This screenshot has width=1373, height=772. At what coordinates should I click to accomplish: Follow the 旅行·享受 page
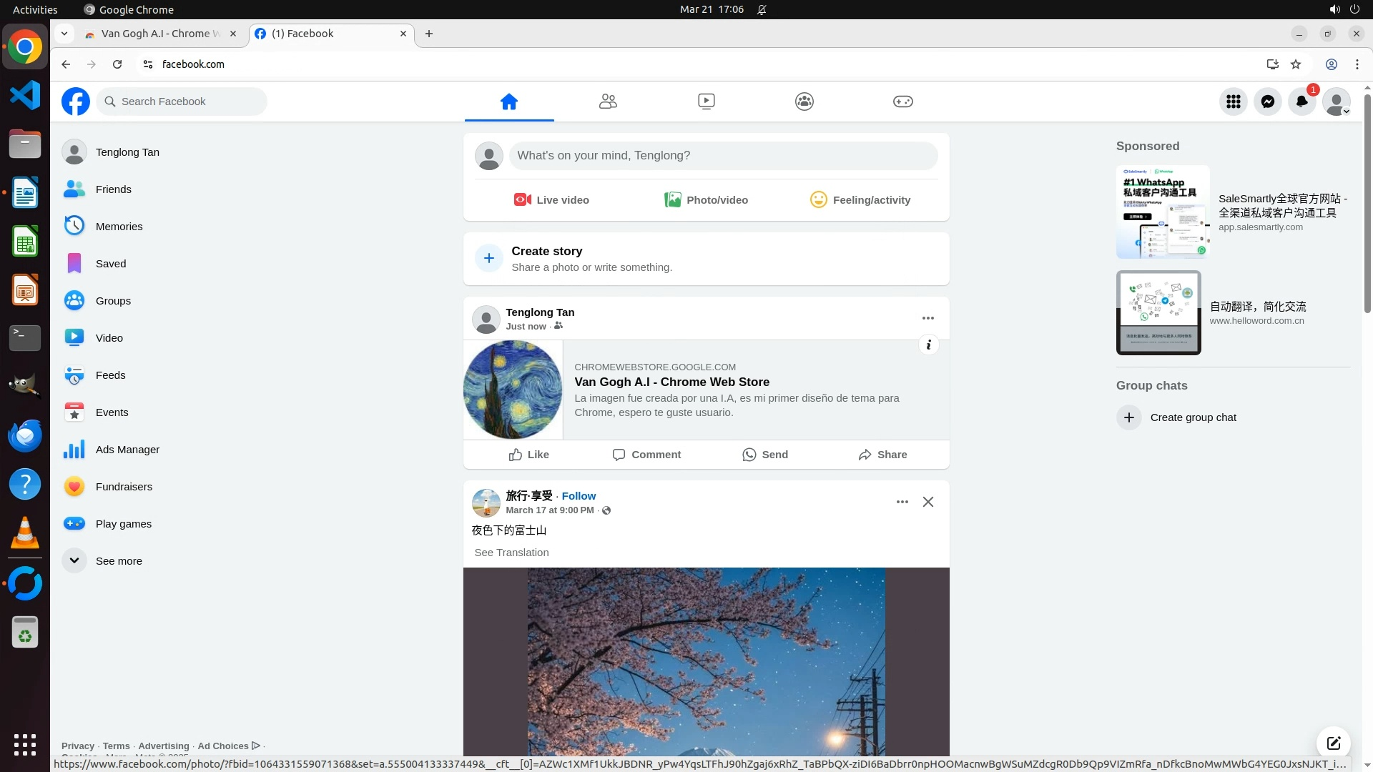tap(578, 496)
